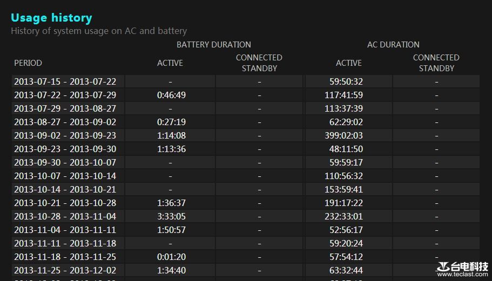Click the subtitle about AC and battery usage
Screen dimensions: 492x281
[x=99, y=31]
